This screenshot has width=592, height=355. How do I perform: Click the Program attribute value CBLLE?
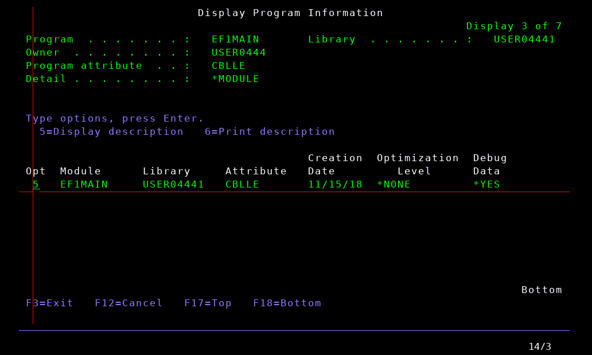(x=229, y=66)
